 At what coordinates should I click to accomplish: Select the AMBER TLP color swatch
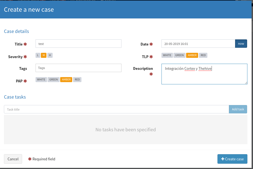tap(192, 55)
